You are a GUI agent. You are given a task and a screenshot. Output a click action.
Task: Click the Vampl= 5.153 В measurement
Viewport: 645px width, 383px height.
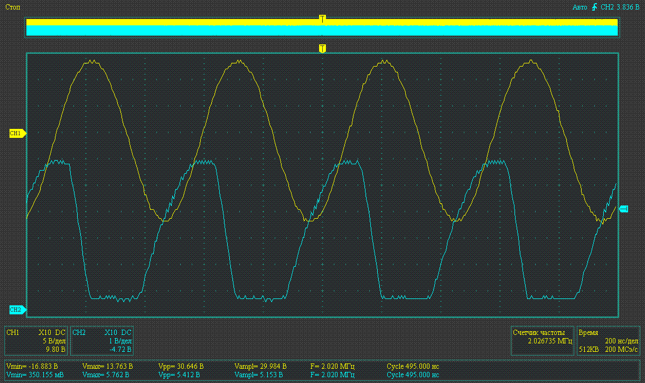point(258,375)
